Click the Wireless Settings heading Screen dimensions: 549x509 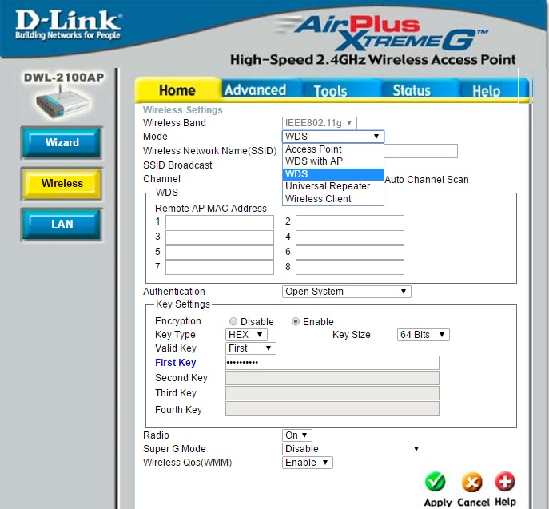pyautogui.click(x=183, y=110)
